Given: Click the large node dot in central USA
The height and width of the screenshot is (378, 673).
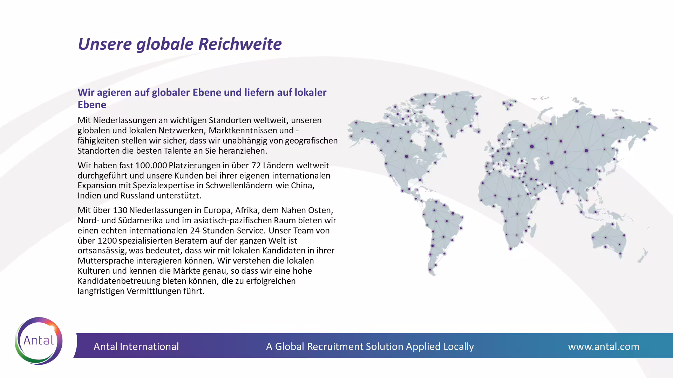Looking at the screenshot, I should tap(406, 156).
